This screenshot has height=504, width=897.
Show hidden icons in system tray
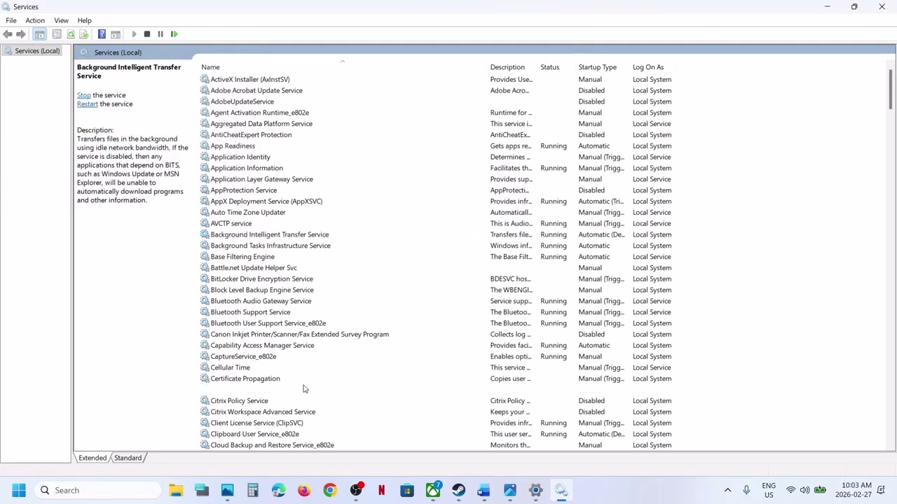pos(727,490)
